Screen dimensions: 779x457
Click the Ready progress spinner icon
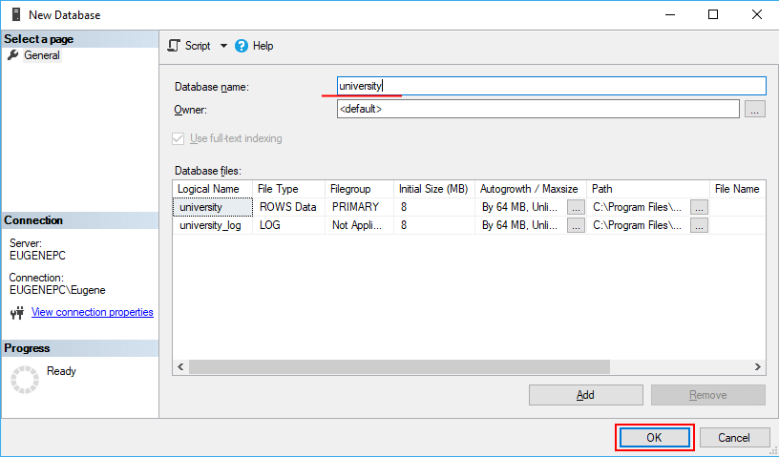point(25,380)
